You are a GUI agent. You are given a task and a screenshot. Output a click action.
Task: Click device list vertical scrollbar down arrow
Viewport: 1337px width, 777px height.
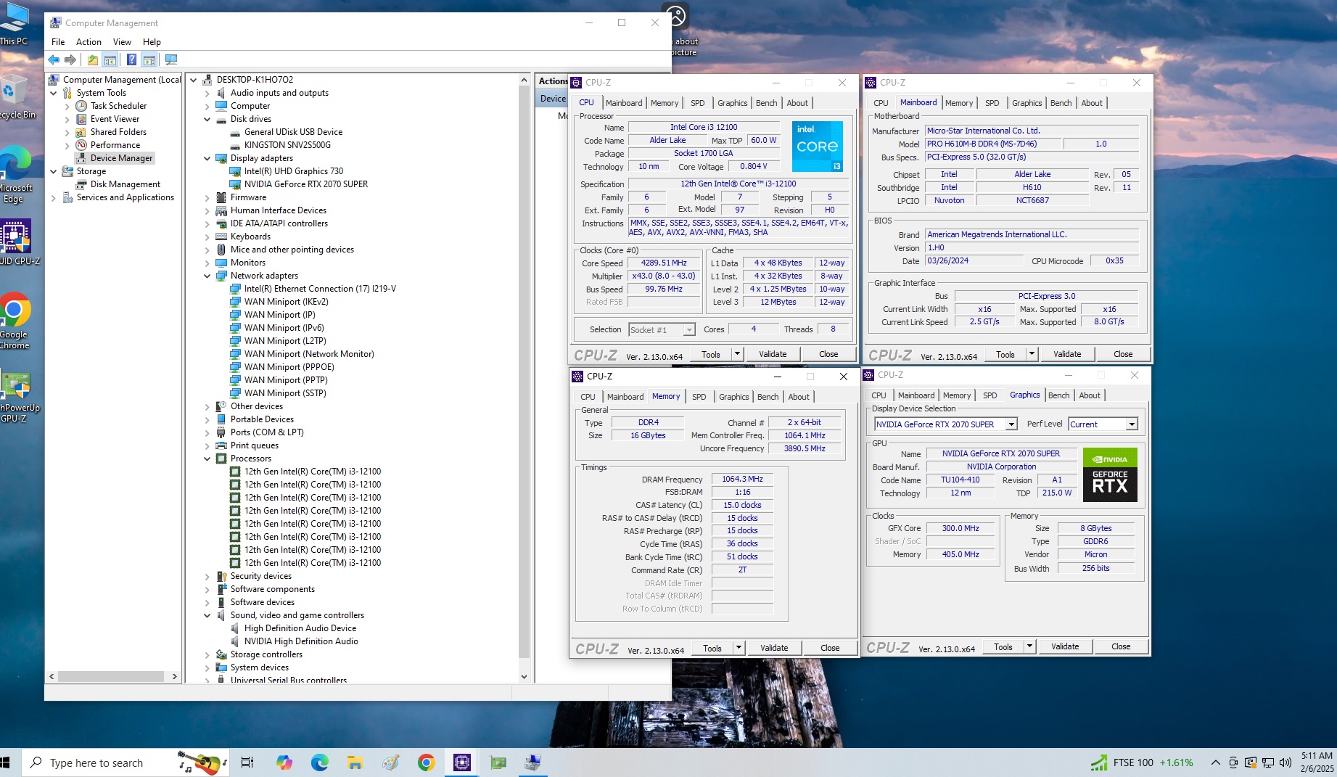(x=524, y=676)
